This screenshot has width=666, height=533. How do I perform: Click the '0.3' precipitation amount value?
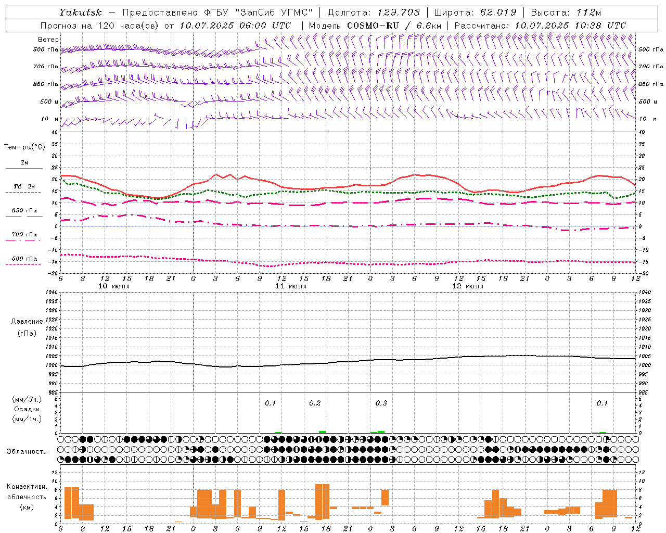point(381,403)
